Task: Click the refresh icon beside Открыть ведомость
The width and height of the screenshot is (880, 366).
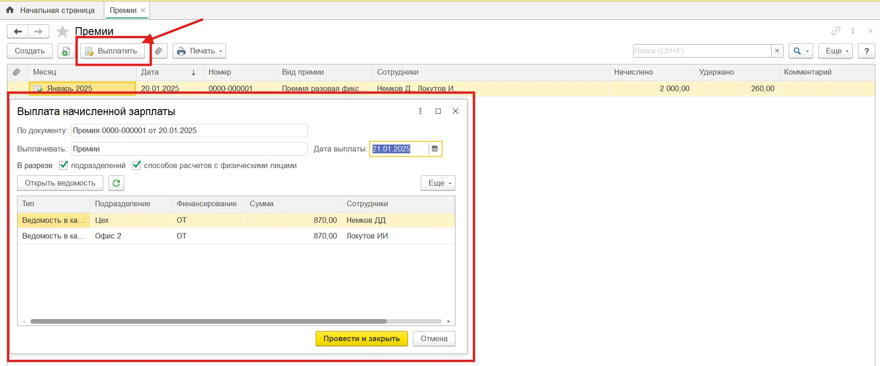Action: click(116, 183)
